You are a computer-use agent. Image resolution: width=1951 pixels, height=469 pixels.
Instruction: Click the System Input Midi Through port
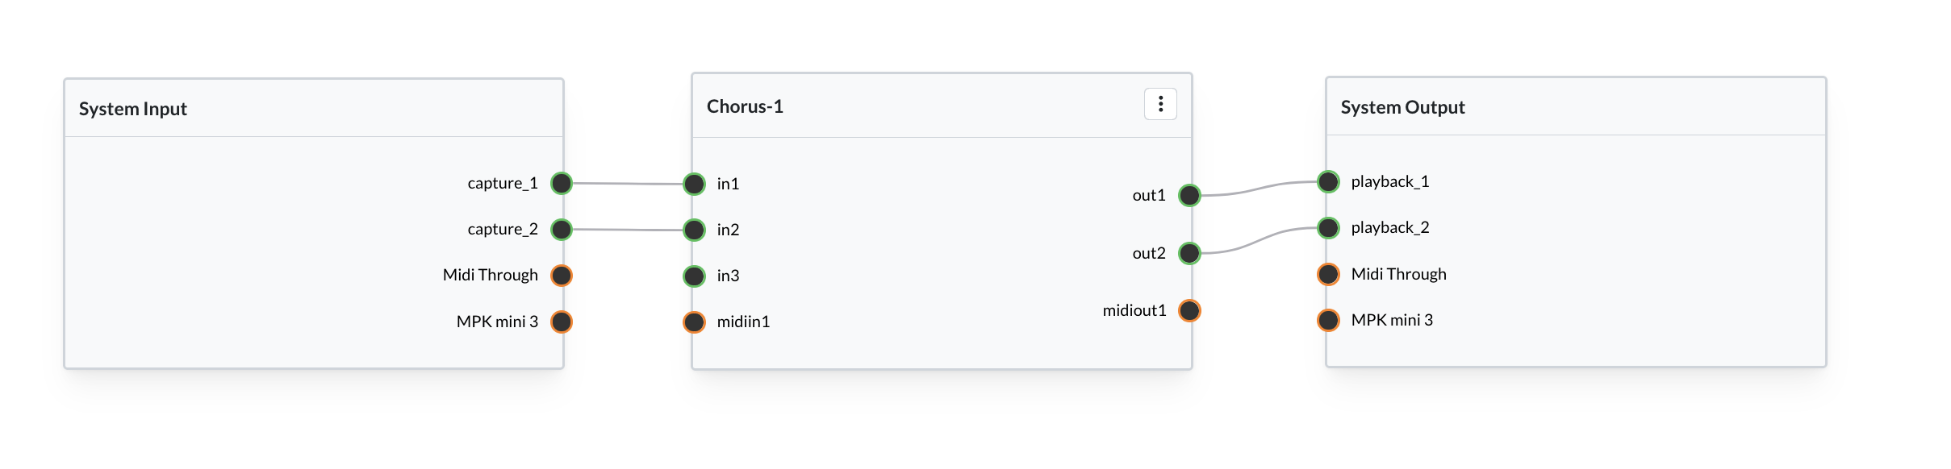point(562,276)
